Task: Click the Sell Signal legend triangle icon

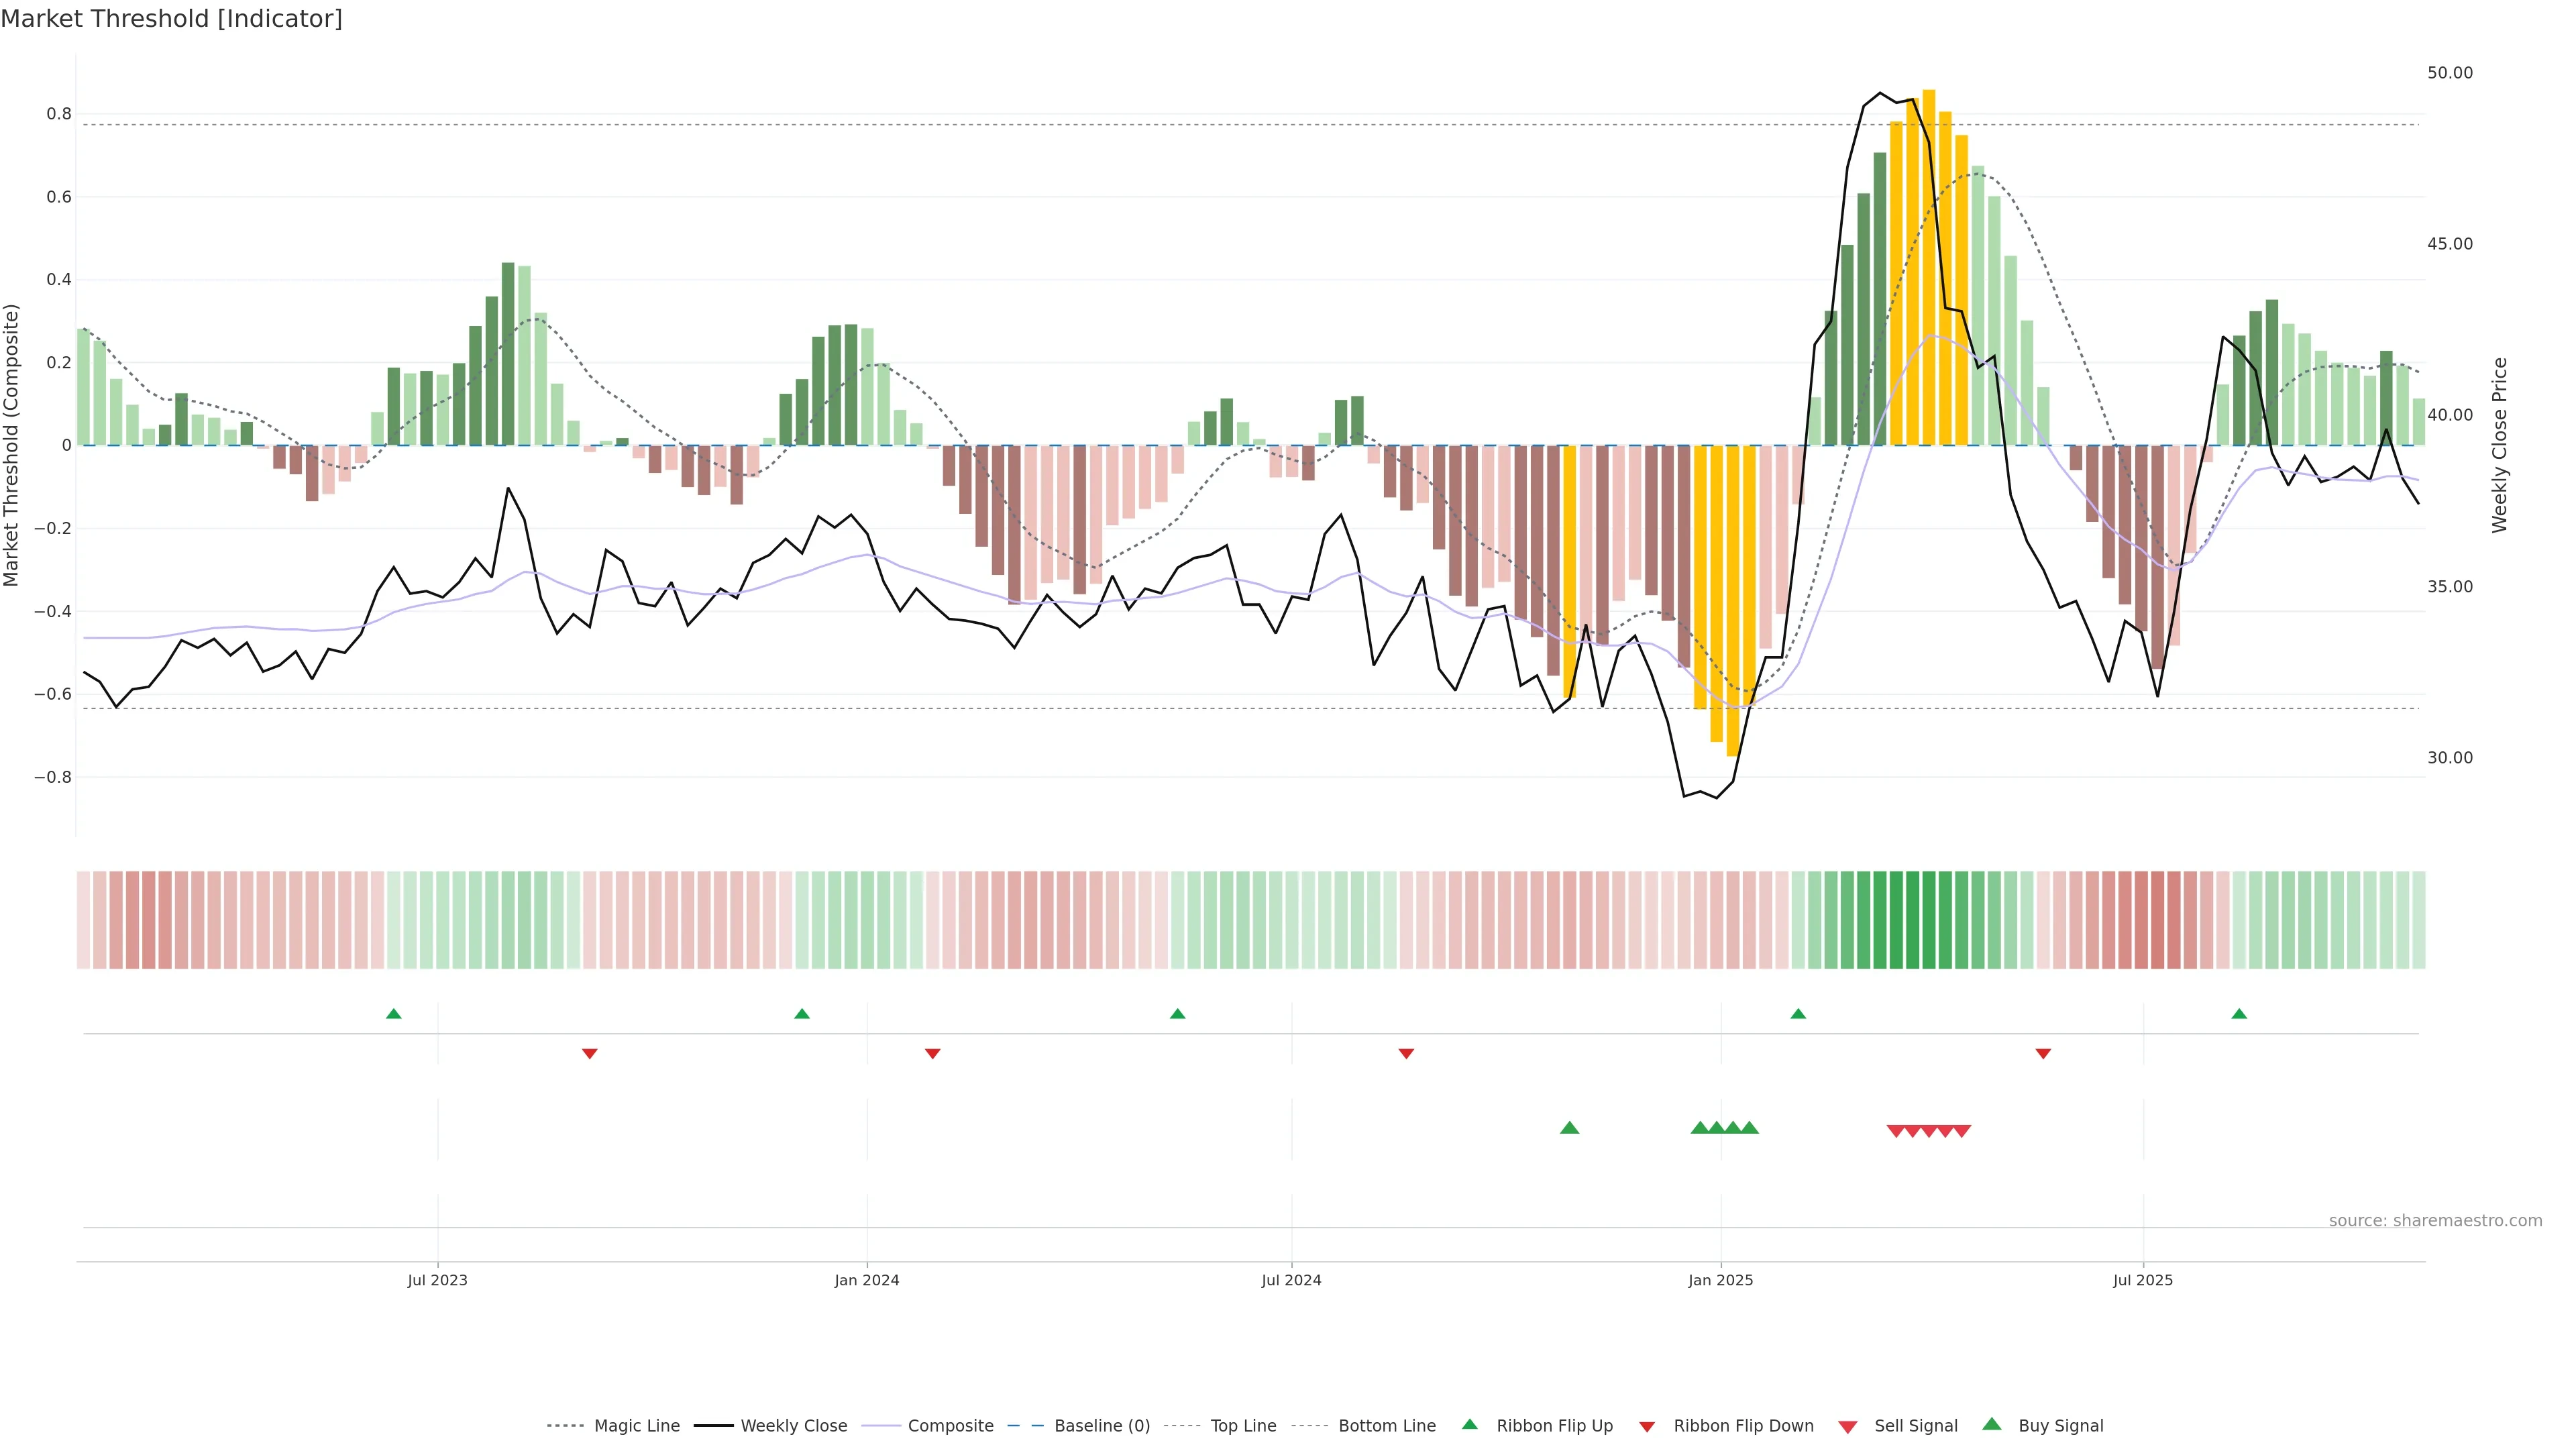Action: point(1848,1427)
